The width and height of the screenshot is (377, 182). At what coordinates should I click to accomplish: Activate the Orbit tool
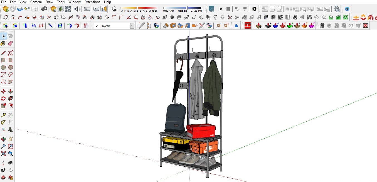coord(3,139)
